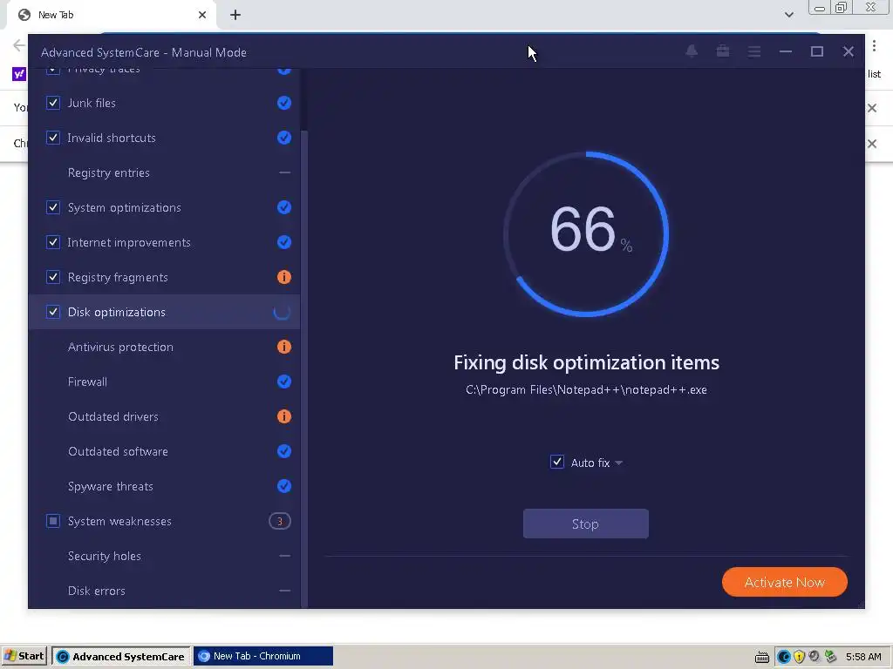This screenshot has height=669, width=893.
Task: Select the Disk errors row
Action: [165, 591]
